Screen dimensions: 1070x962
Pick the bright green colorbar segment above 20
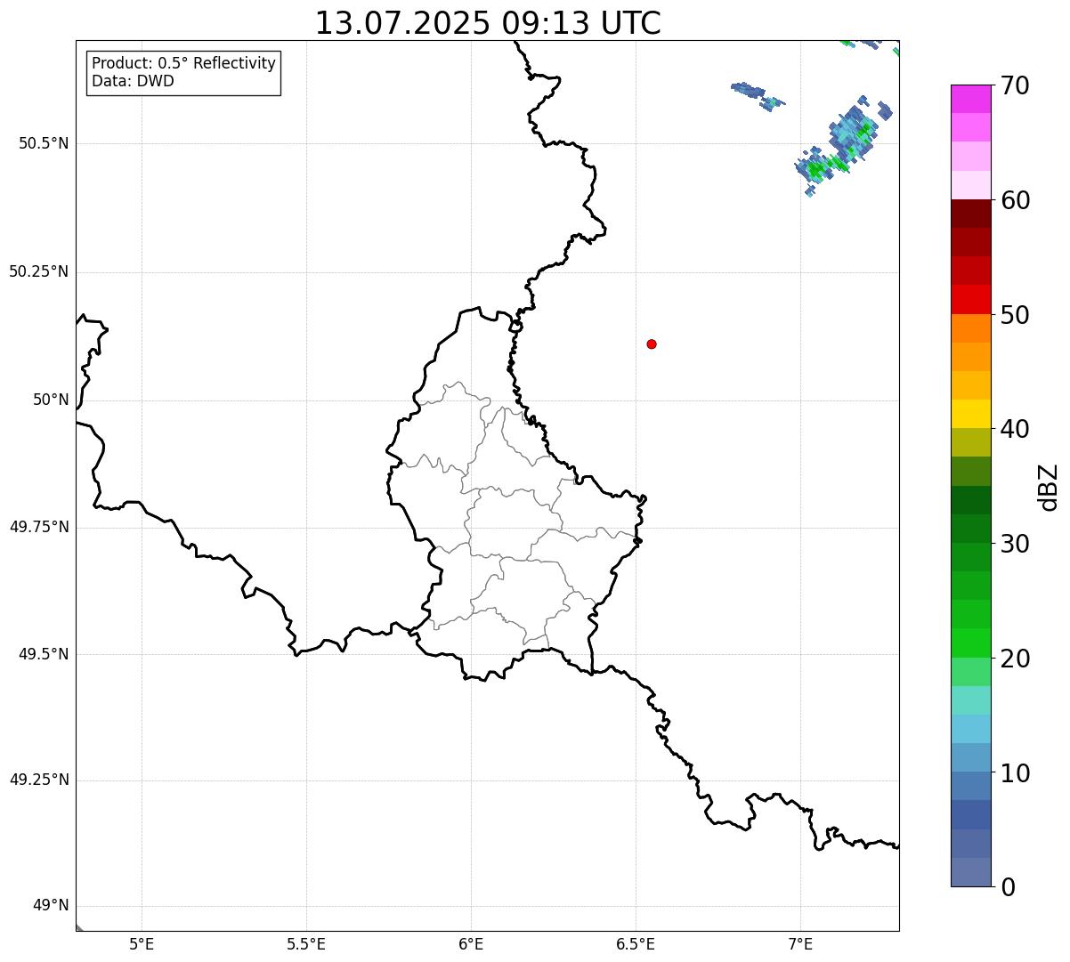[x=970, y=643]
